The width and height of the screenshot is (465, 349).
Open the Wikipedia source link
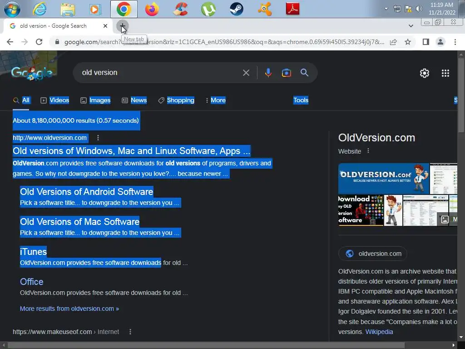tap(379, 332)
